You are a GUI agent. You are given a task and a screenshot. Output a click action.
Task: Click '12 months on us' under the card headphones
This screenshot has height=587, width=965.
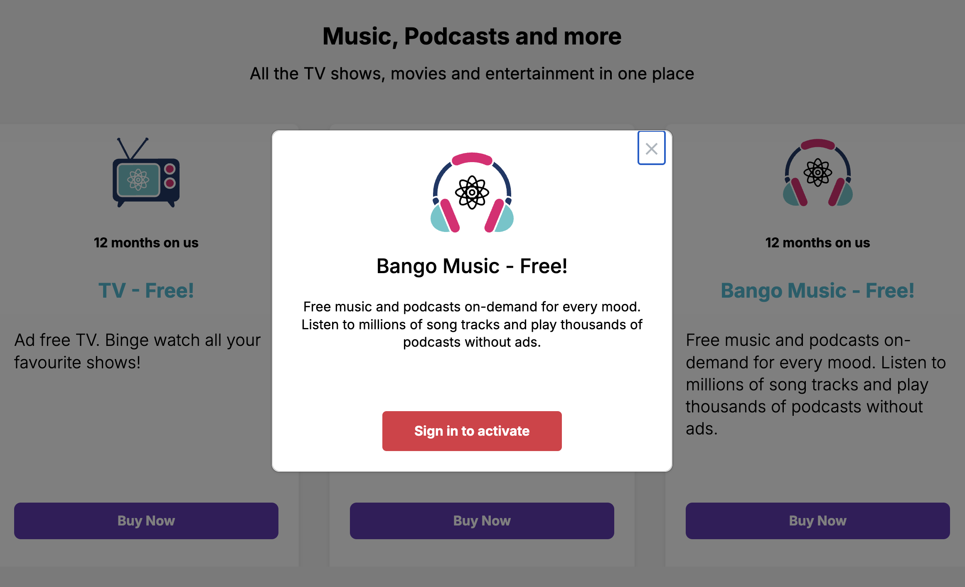click(817, 243)
